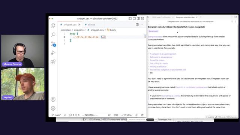The height and width of the screenshot is (135, 240).
Task: Change end of line sequence LF
Action: click(x=109, y=115)
